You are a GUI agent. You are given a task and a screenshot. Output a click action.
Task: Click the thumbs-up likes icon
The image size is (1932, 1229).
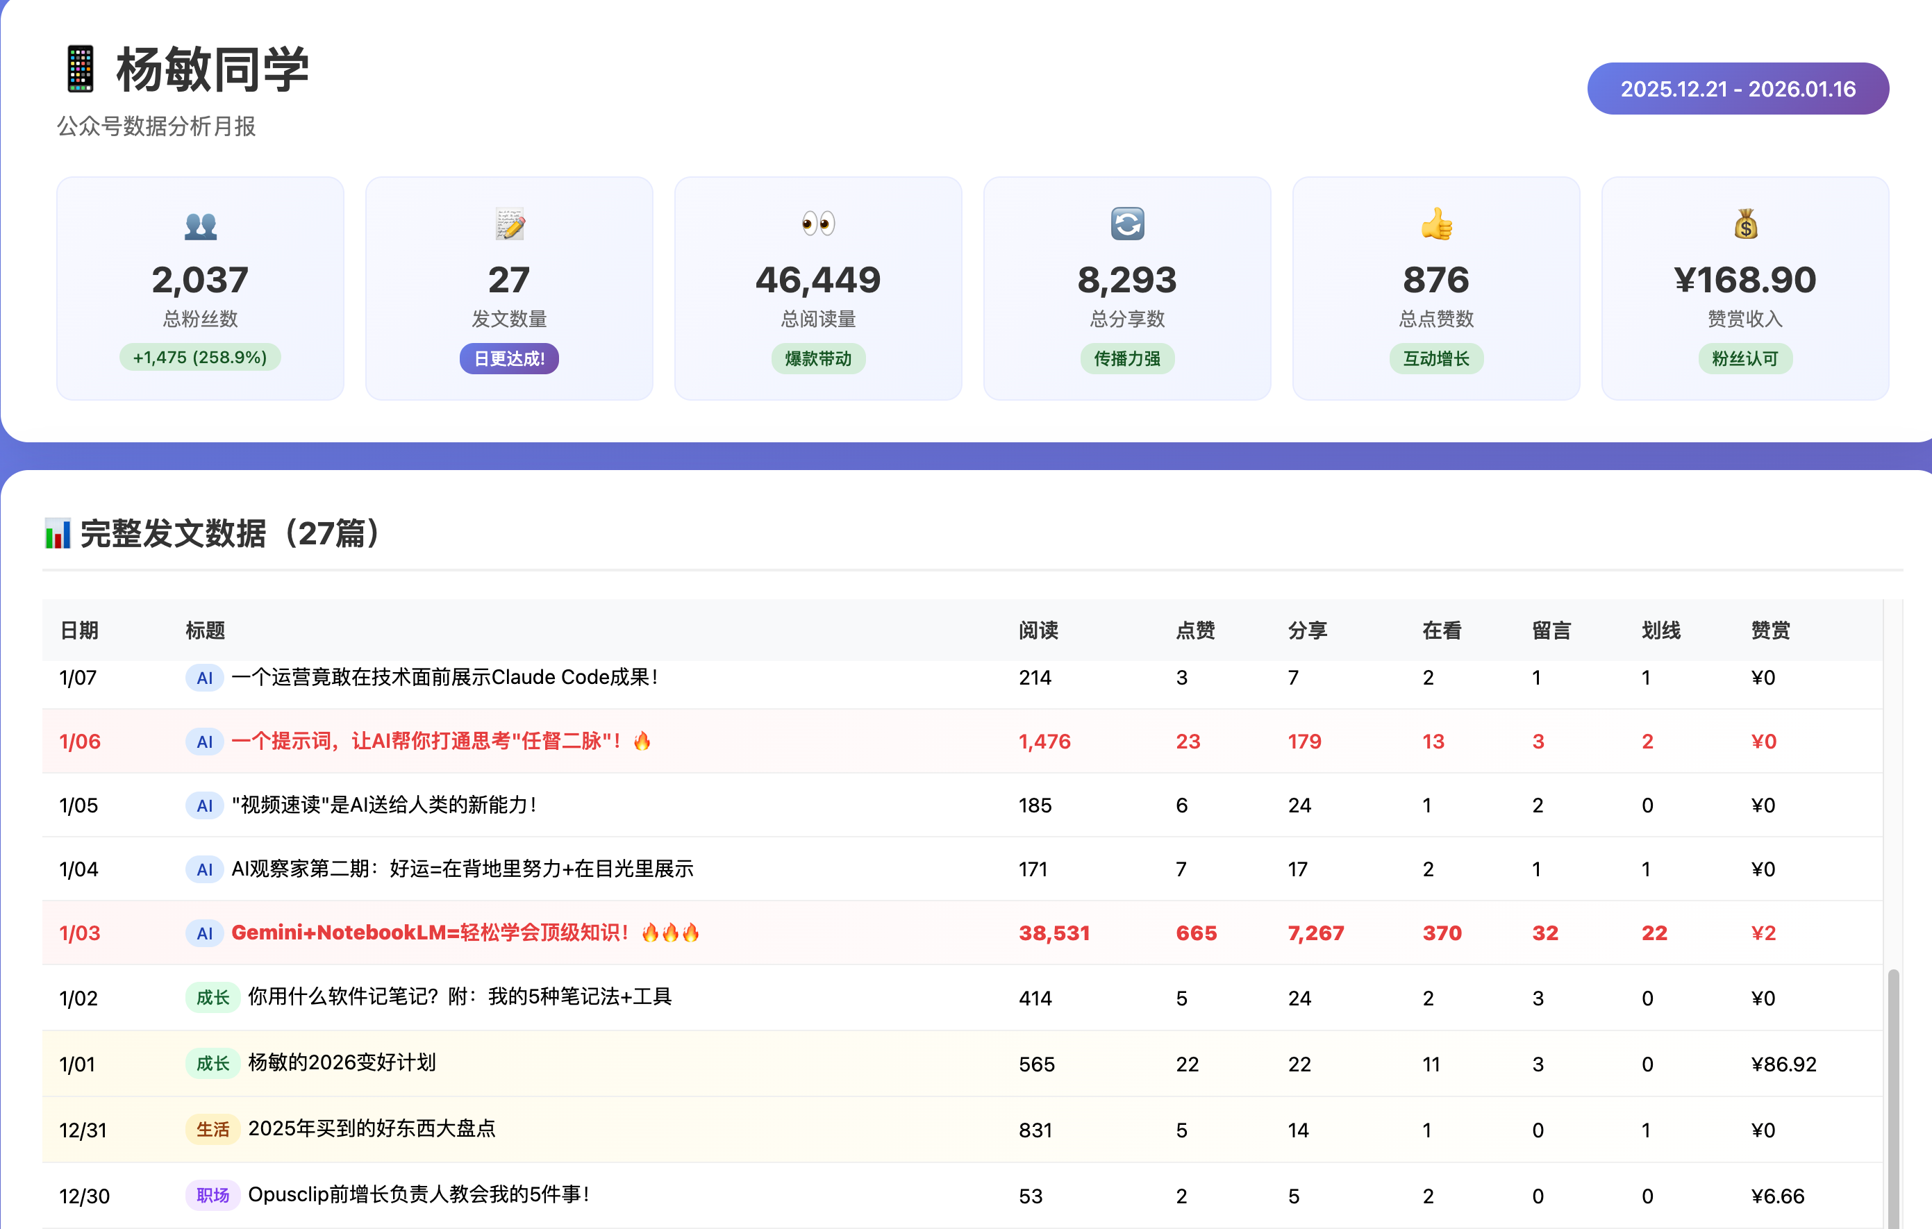1436,224
